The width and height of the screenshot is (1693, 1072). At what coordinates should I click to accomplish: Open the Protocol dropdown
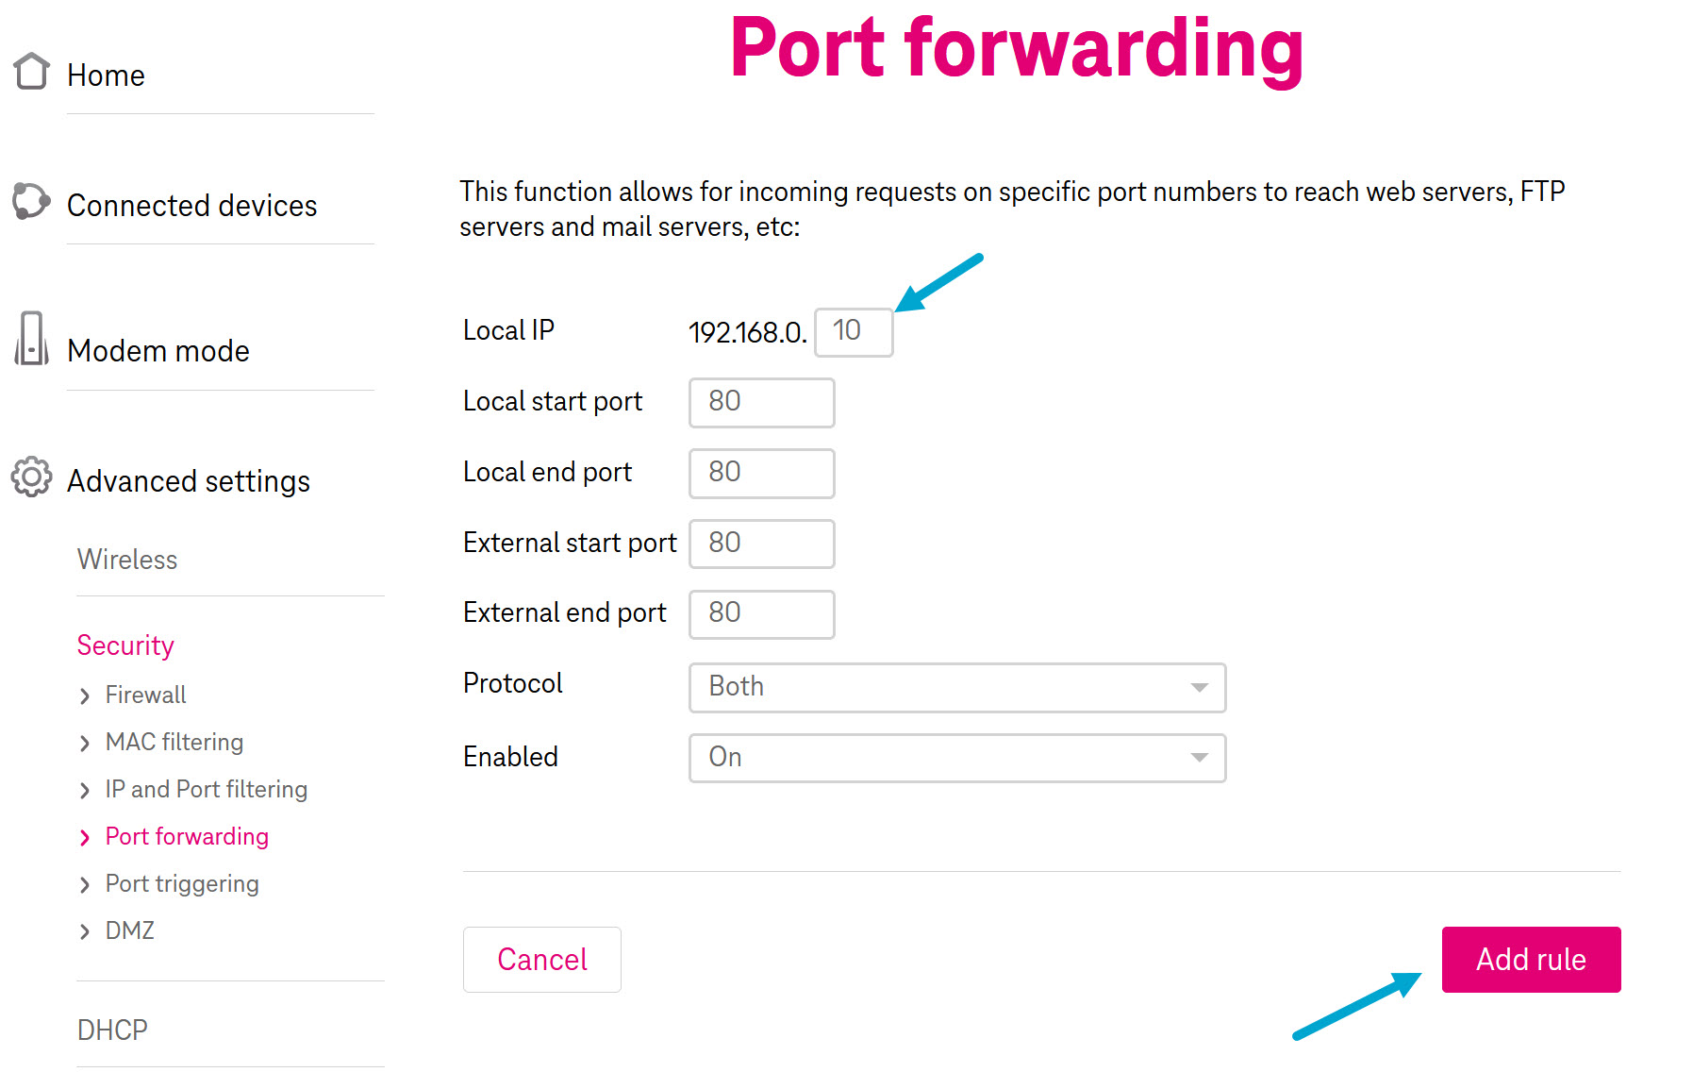[955, 688]
